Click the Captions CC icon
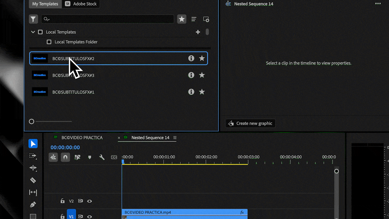The height and width of the screenshot is (219, 389). coord(114,157)
